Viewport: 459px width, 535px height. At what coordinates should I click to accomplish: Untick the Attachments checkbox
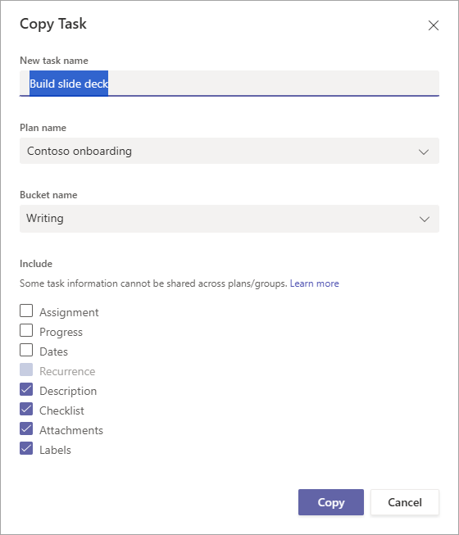click(26, 428)
